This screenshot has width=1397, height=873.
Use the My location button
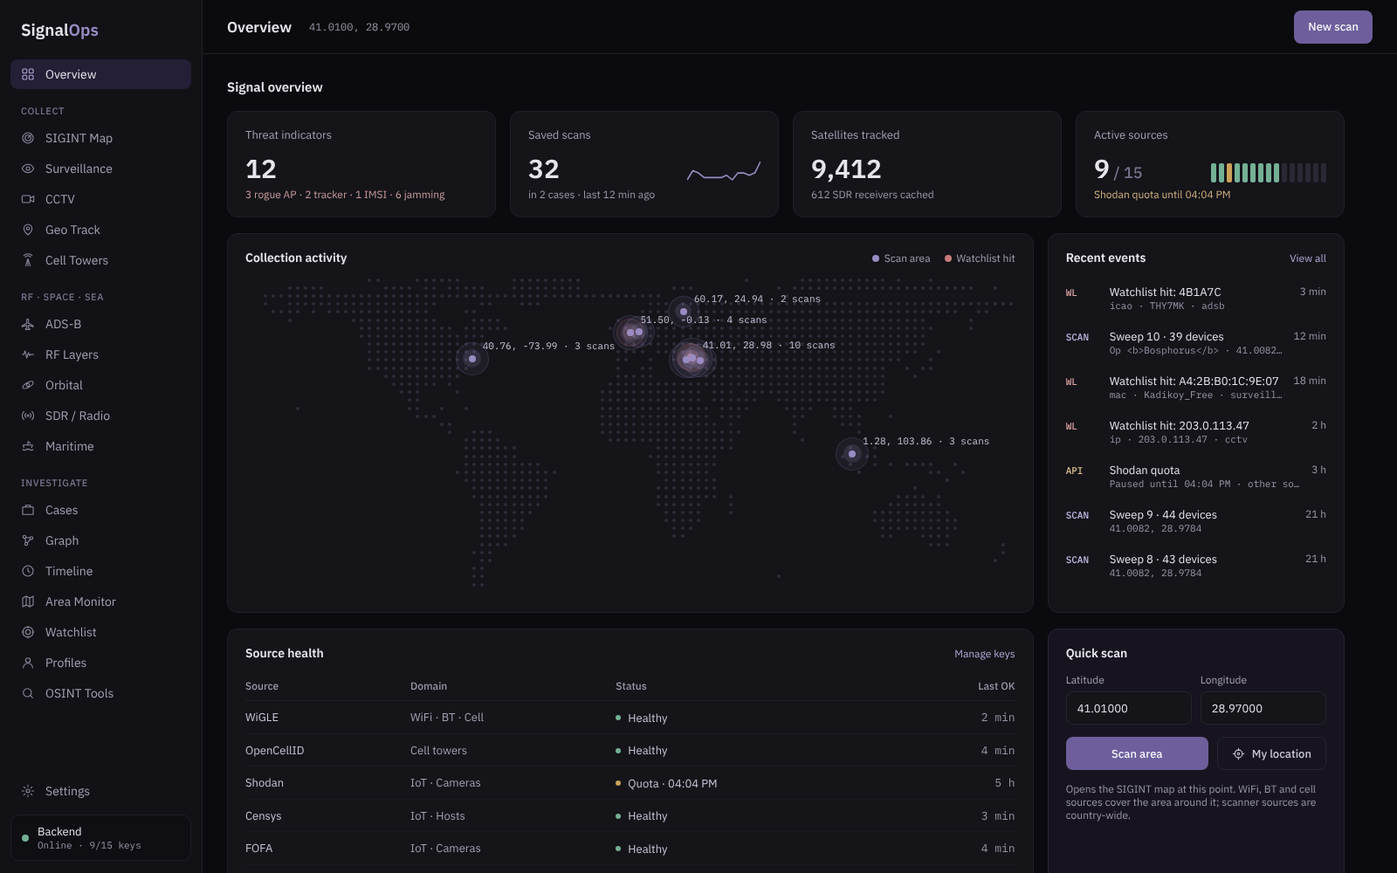click(x=1271, y=753)
